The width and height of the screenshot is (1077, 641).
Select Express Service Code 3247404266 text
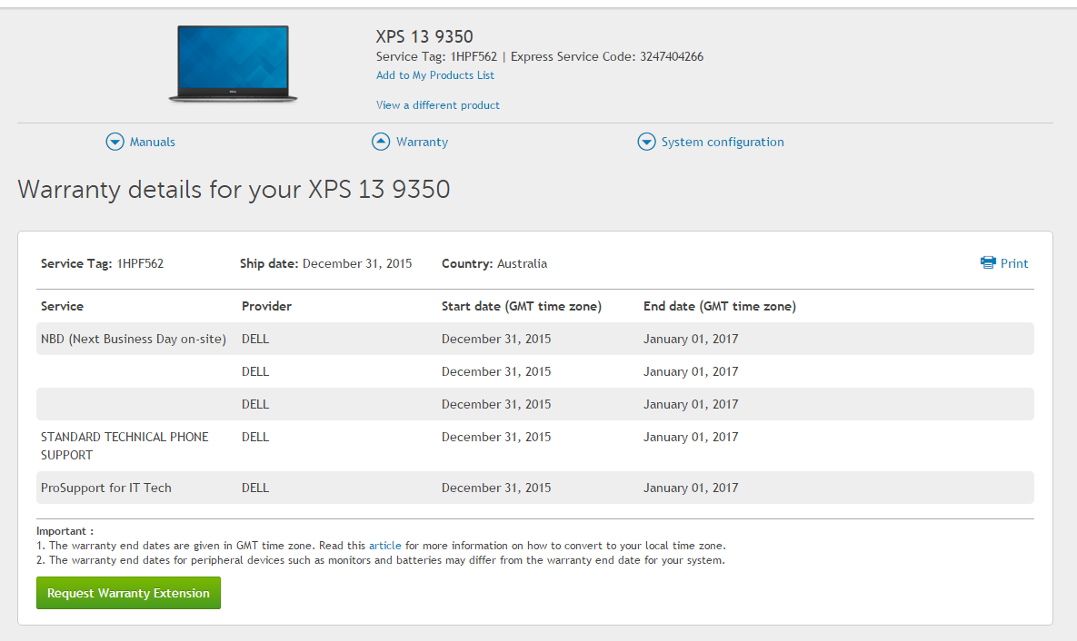click(x=607, y=57)
